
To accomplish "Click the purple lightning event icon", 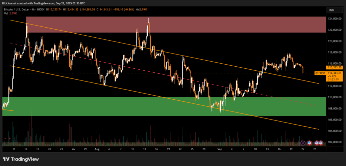I will [x=303, y=143].
